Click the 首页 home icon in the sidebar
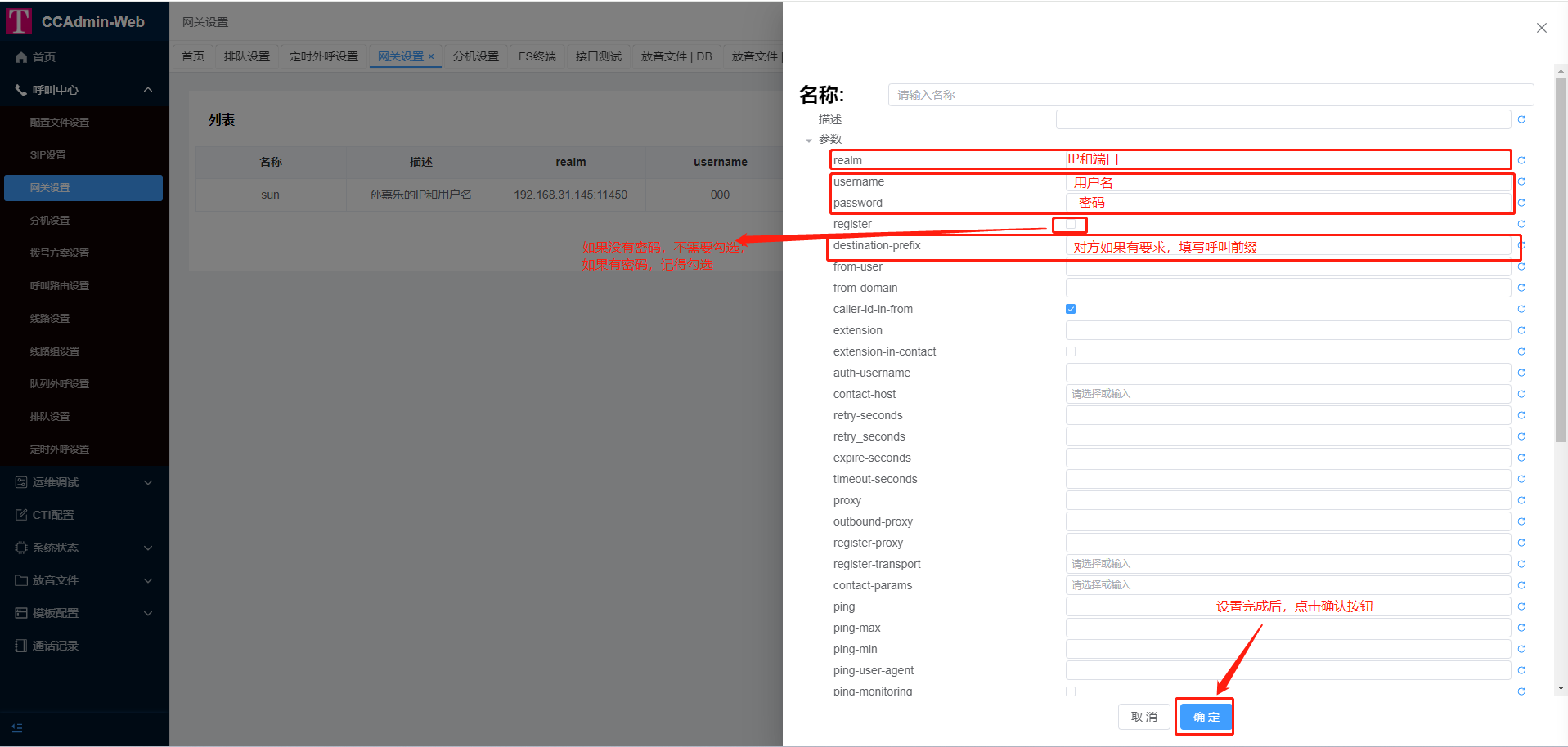1568x747 pixels. click(21, 57)
